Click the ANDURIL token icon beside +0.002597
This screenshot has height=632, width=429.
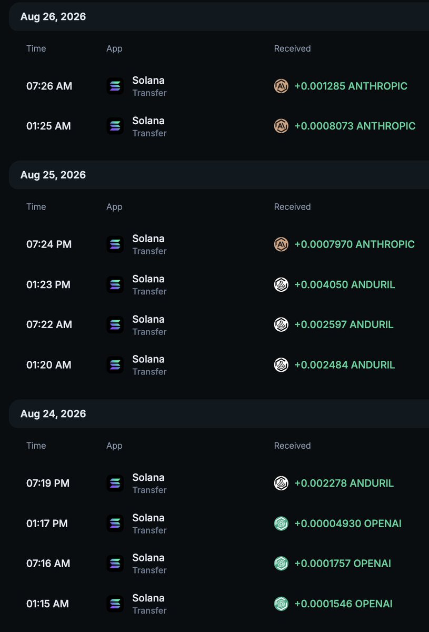pyautogui.click(x=281, y=324)
